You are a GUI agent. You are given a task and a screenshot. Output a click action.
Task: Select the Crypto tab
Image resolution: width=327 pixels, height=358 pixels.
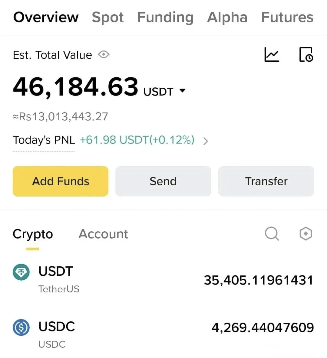(x=33, y=234)
